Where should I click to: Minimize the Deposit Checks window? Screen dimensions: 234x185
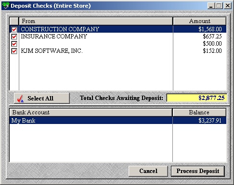[x=211, y=6]
